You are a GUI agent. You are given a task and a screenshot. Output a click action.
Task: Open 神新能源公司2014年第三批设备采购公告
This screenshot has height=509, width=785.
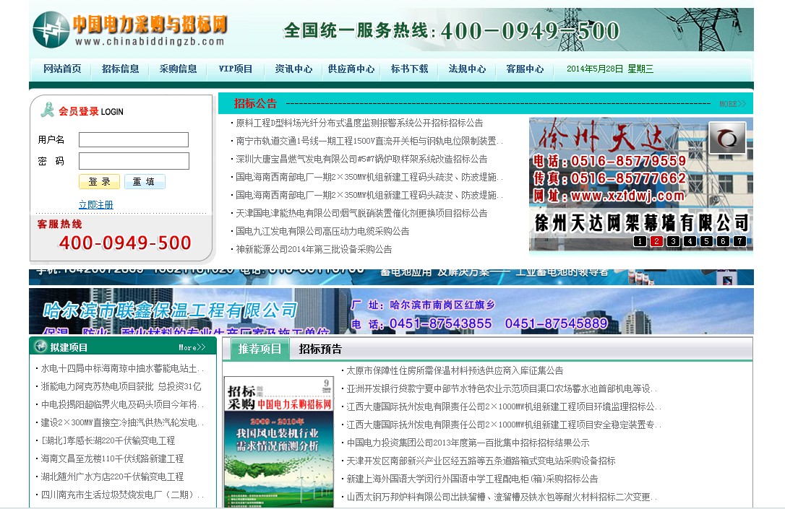click(x=314, y=249)
